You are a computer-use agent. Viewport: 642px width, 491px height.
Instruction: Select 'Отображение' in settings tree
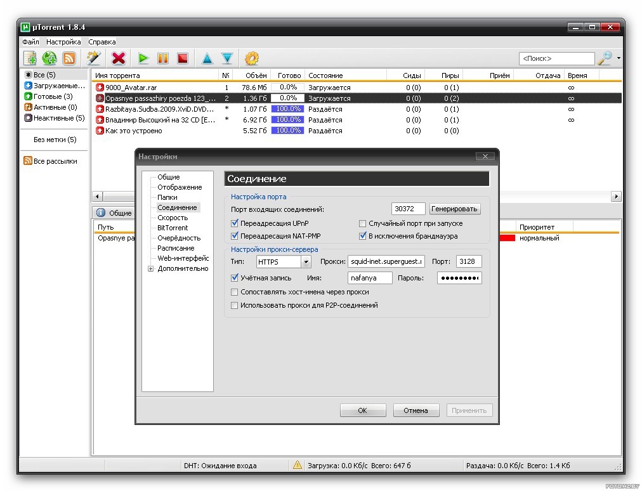coord(180,187)
